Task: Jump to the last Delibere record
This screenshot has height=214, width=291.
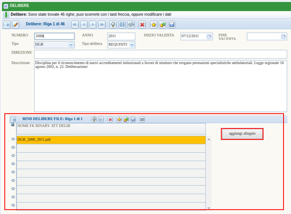Action: pyautogui.click(x=101, y=25)
